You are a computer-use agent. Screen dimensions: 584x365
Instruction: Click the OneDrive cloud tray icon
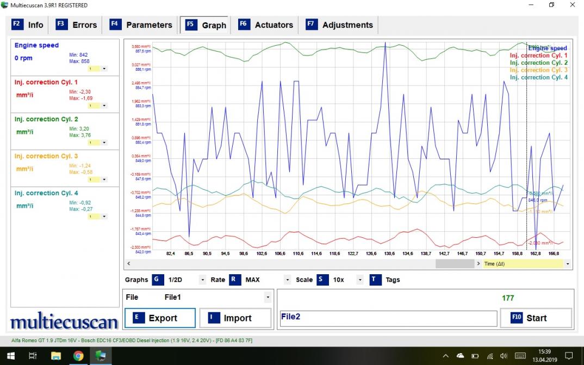click(x=461, y=356)
